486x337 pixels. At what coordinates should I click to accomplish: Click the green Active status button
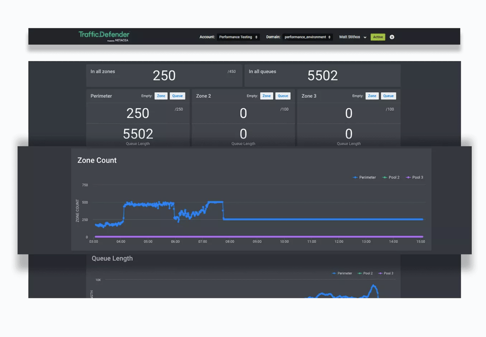click(x=378, y=37)
